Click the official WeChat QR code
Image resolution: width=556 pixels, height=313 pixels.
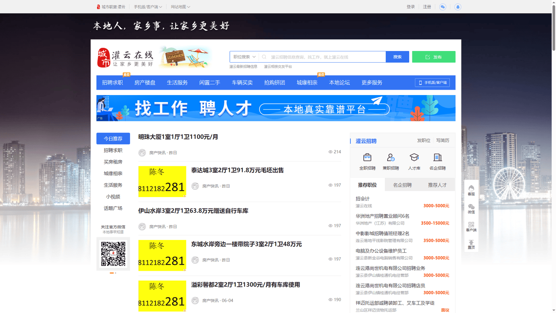113,254
